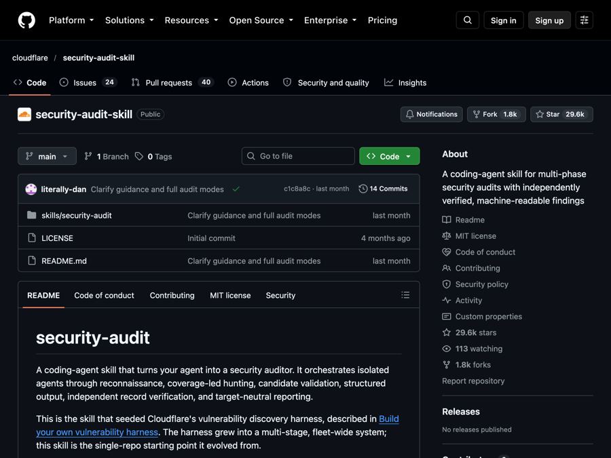Click the skills/security-audit folder icon
The height and width of the screenshot is (458, 611).
(32, 215)
